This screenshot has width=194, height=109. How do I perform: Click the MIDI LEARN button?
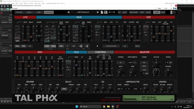click(134, 12)
